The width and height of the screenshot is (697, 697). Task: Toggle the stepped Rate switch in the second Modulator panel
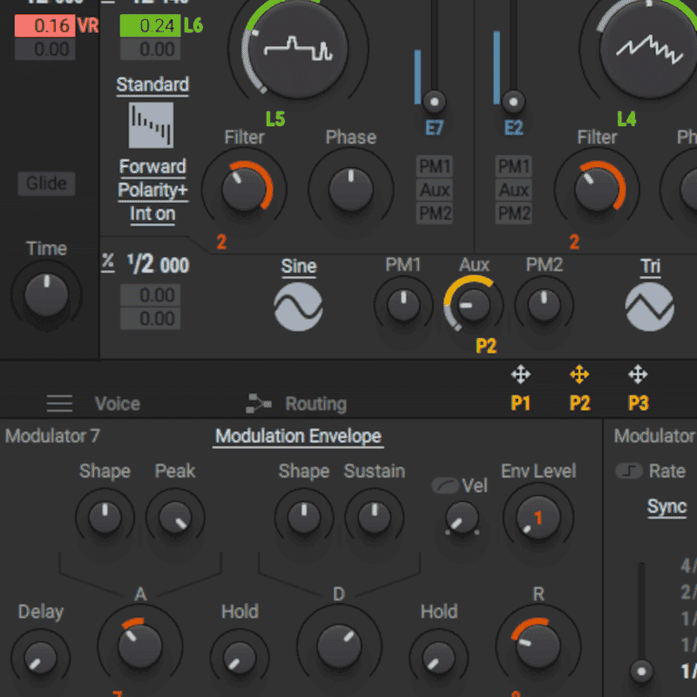629,470
